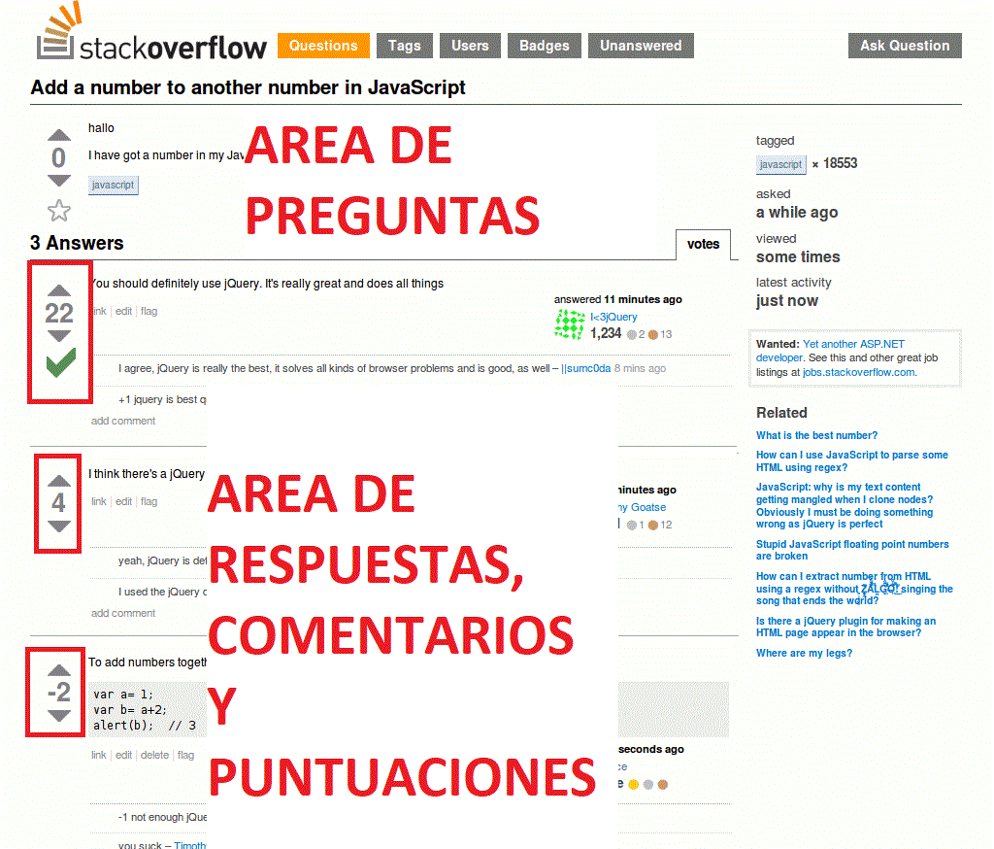
Task: Open the Questions tab
Action: pyautogui.click(x=323, y=46)
